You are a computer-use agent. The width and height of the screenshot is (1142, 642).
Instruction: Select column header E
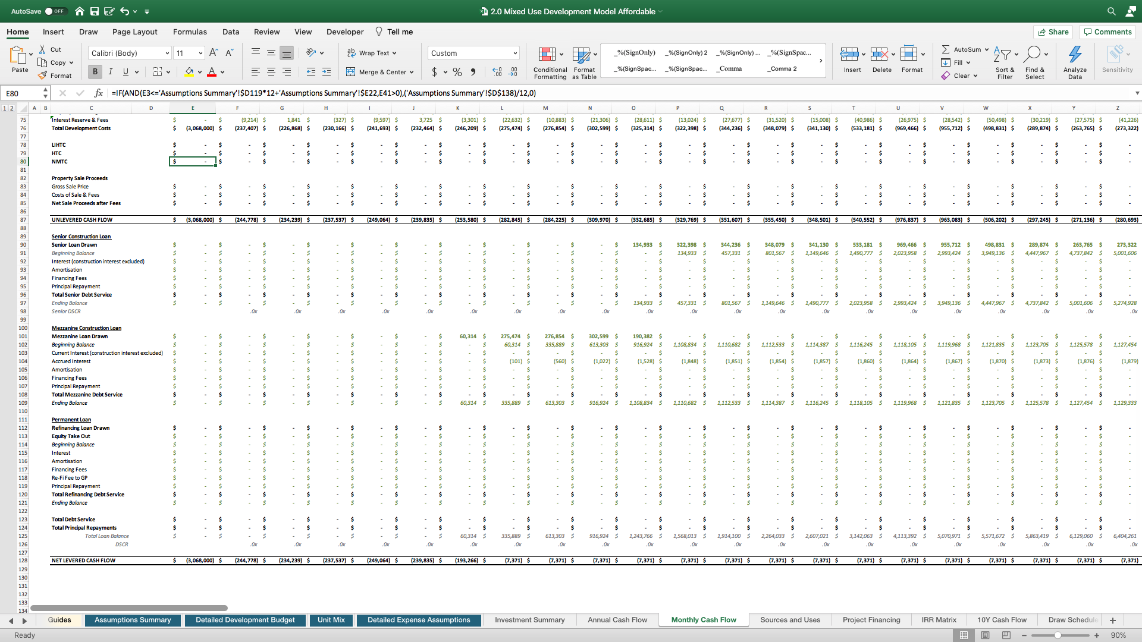point(193,108)
